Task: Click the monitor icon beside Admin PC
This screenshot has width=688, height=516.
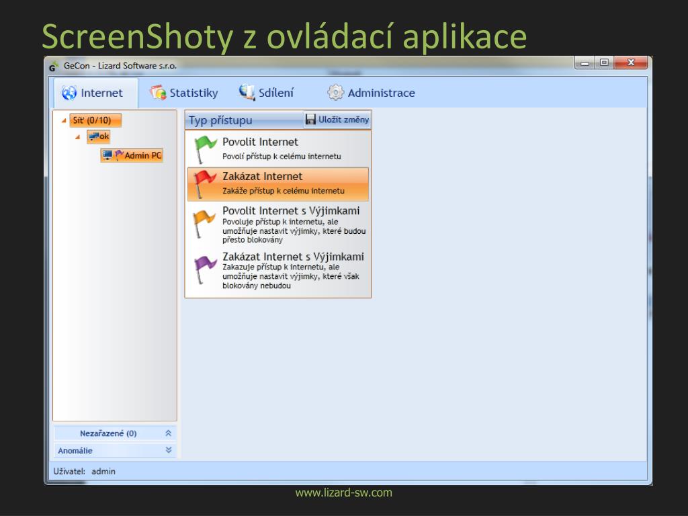Action: pyautogui.click(x=107, y=155)
